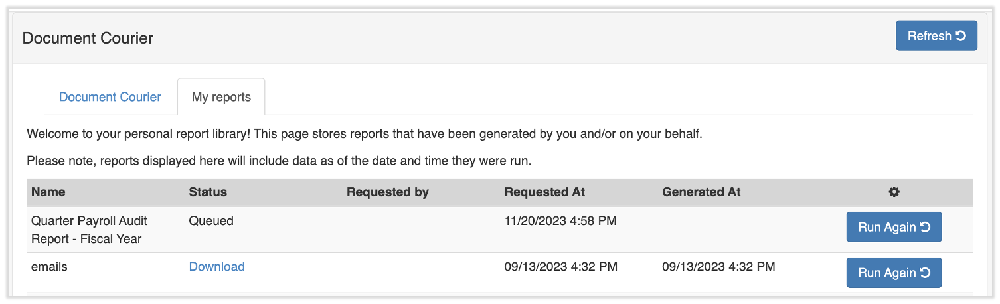Click the Document Courier panel title
This screenshot has height=304, width=1000.
pyautogui.click(x=88, y=38)
